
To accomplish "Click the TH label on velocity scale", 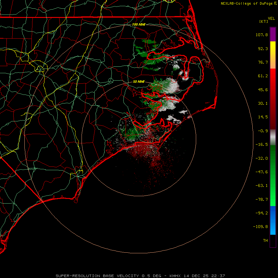I will (x=265, y=241).
